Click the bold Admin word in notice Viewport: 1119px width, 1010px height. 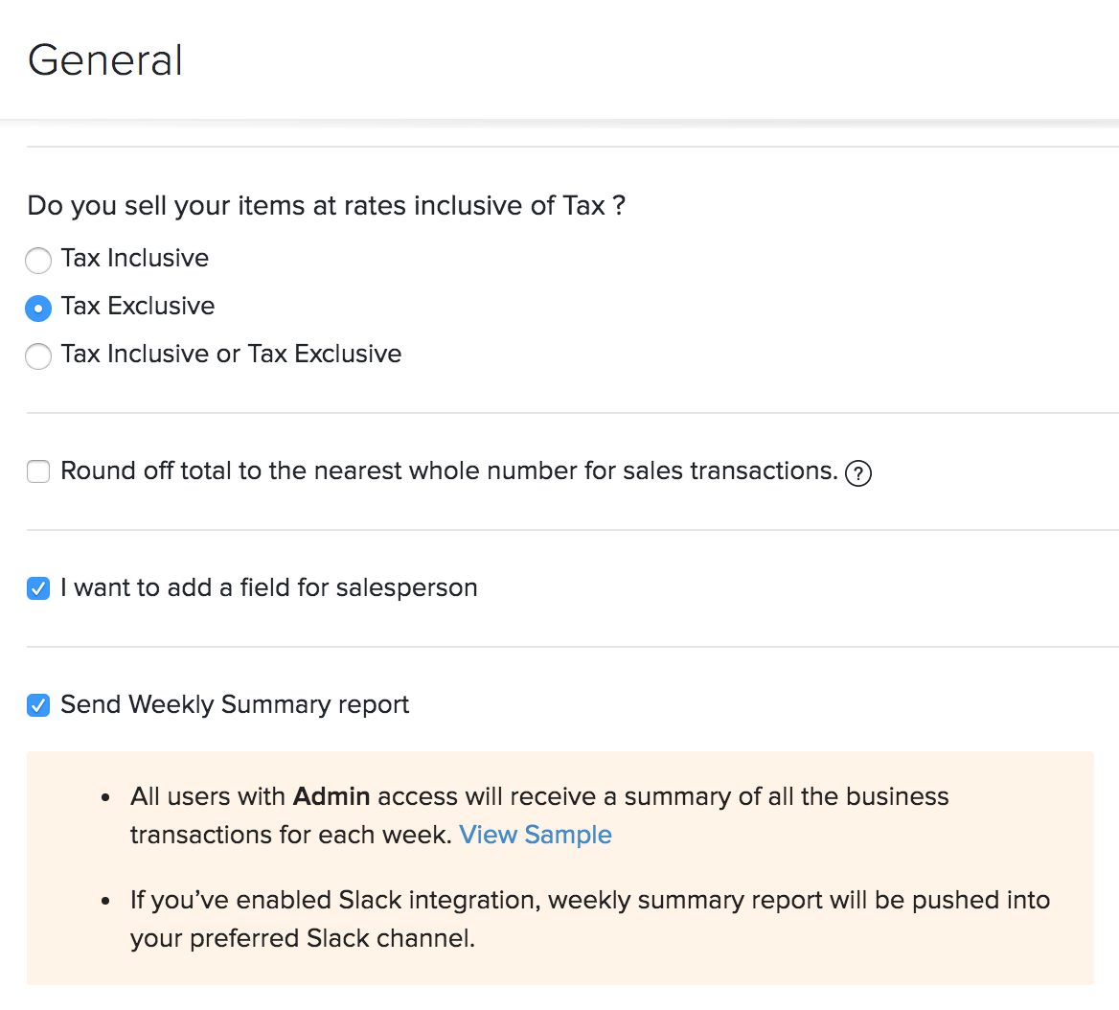331,796
